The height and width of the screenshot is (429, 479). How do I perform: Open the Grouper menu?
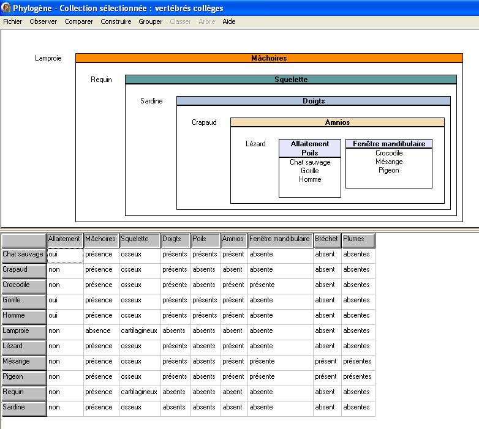[151, 21]
